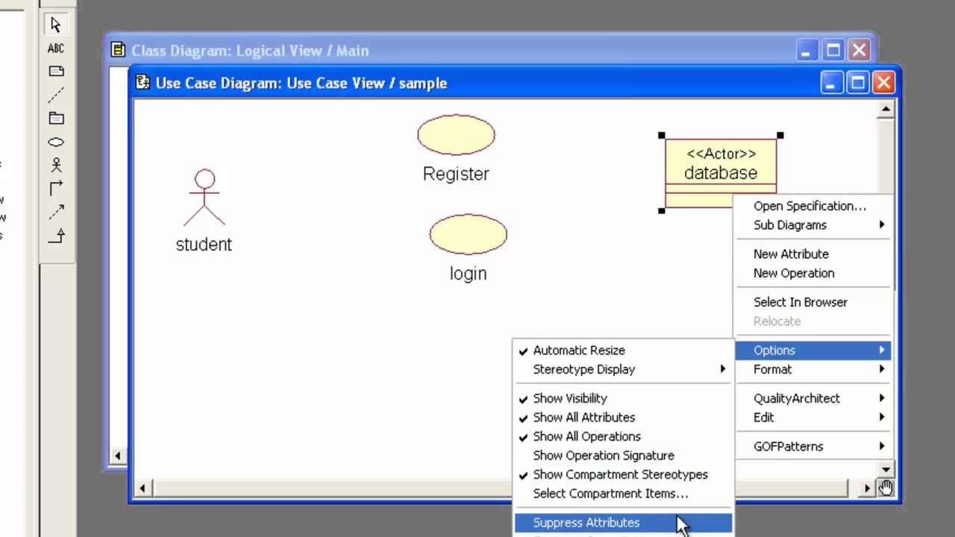Select the dashed anchor note line tool
Image resolution: width=955 pixels, height=537 pixels.
[56, 95]
